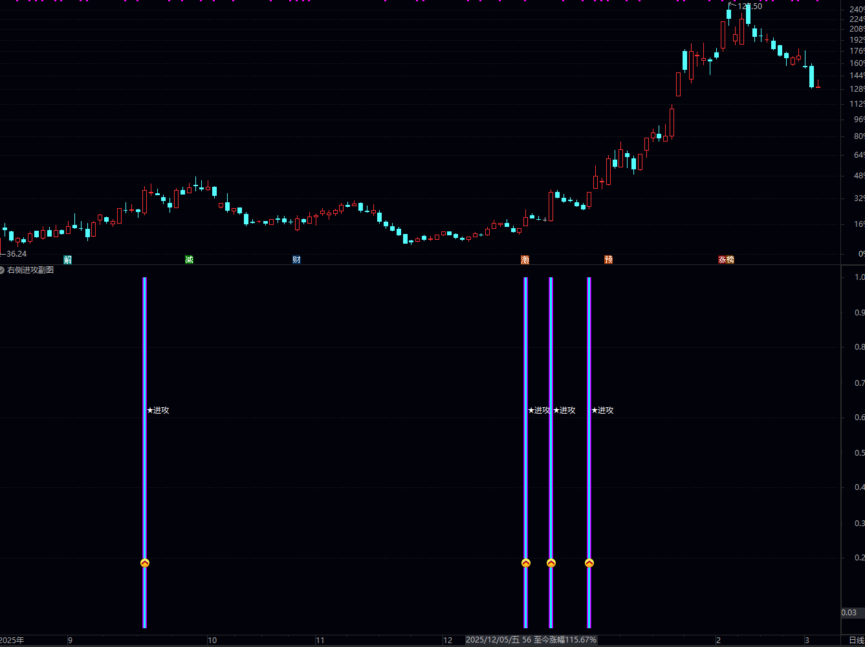Click the 预 event marker icon
The height and width of the screenshot is (647, 865).
click(608, 260)
